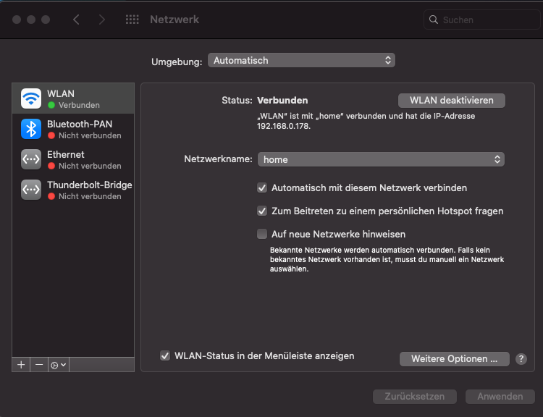
Task: Toggle "Automatisch mit diesem Netzwerk verbinden" checkbox
Action: [262, 188]
